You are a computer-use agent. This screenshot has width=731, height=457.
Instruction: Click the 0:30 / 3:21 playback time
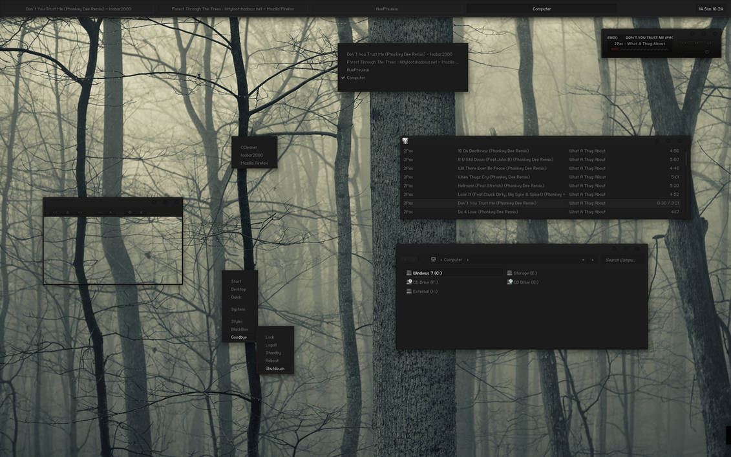click(x=668, y=204)
